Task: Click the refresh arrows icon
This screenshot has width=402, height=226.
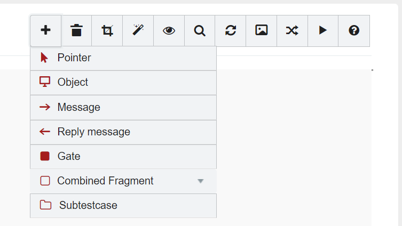Action: [231, 30]
